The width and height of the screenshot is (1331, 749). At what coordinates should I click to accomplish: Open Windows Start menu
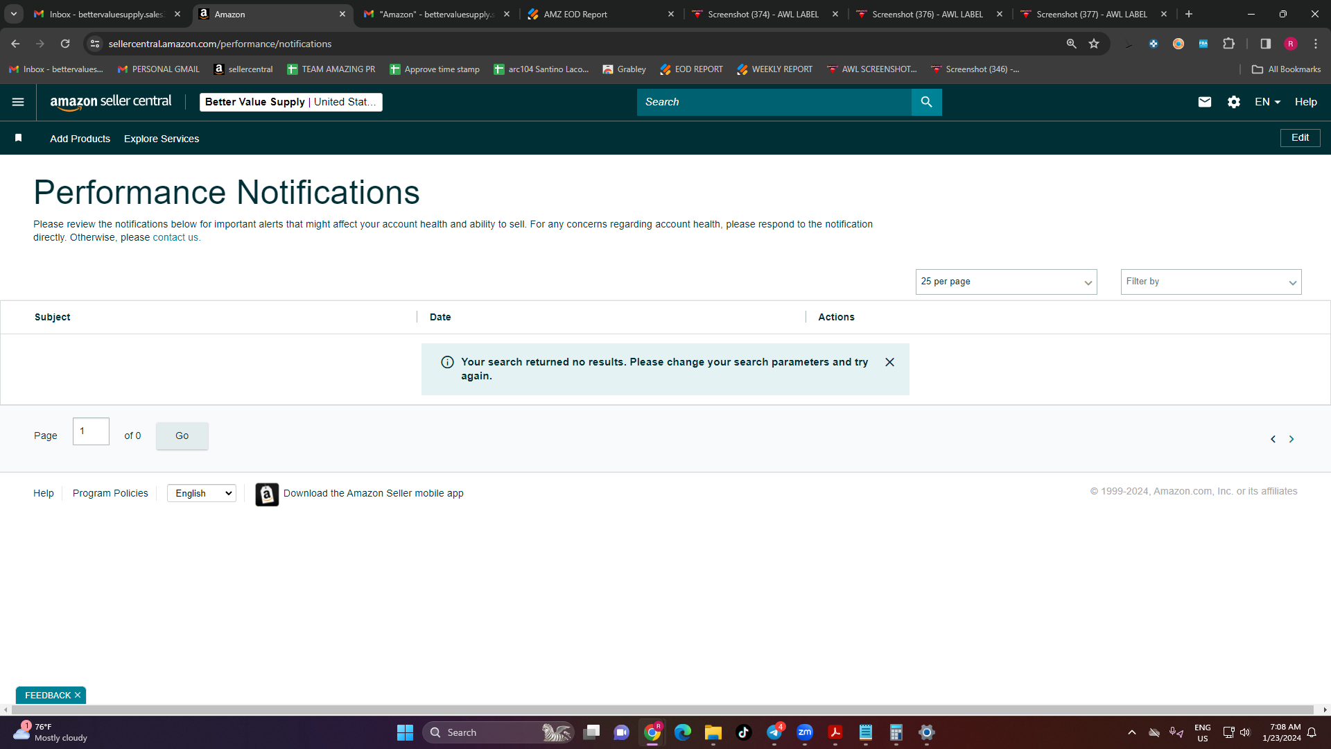point(405,732)
